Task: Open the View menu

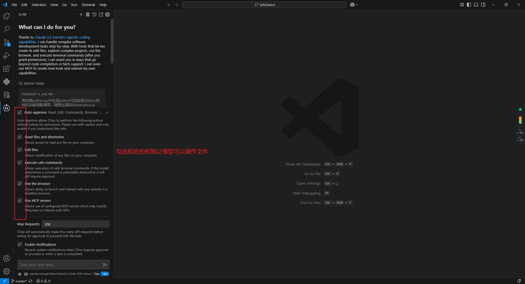Action: pyautogui.click(x=54, y=5)
